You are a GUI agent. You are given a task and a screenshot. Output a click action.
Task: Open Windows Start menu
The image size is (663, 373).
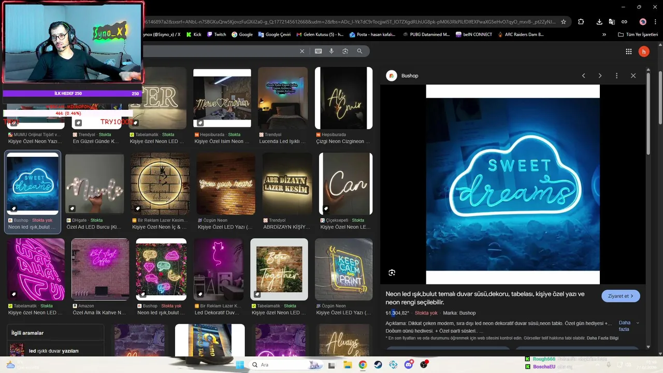(240, 365)
